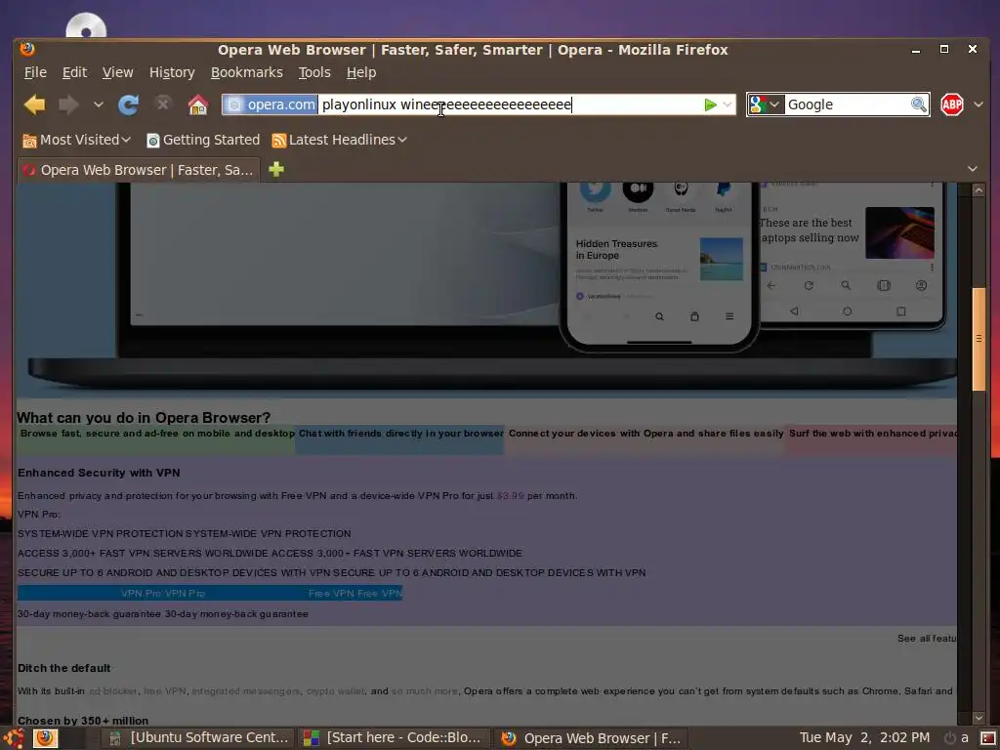Screen dimensions: 1000x750
Task: Click Firefox logo in window title bar
Action: (x=26, y=49)
